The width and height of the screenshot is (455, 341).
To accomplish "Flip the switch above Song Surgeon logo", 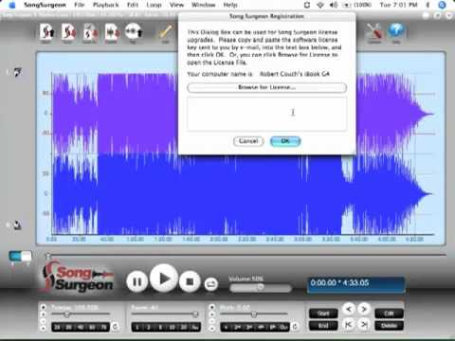I will tap(21, 257).
